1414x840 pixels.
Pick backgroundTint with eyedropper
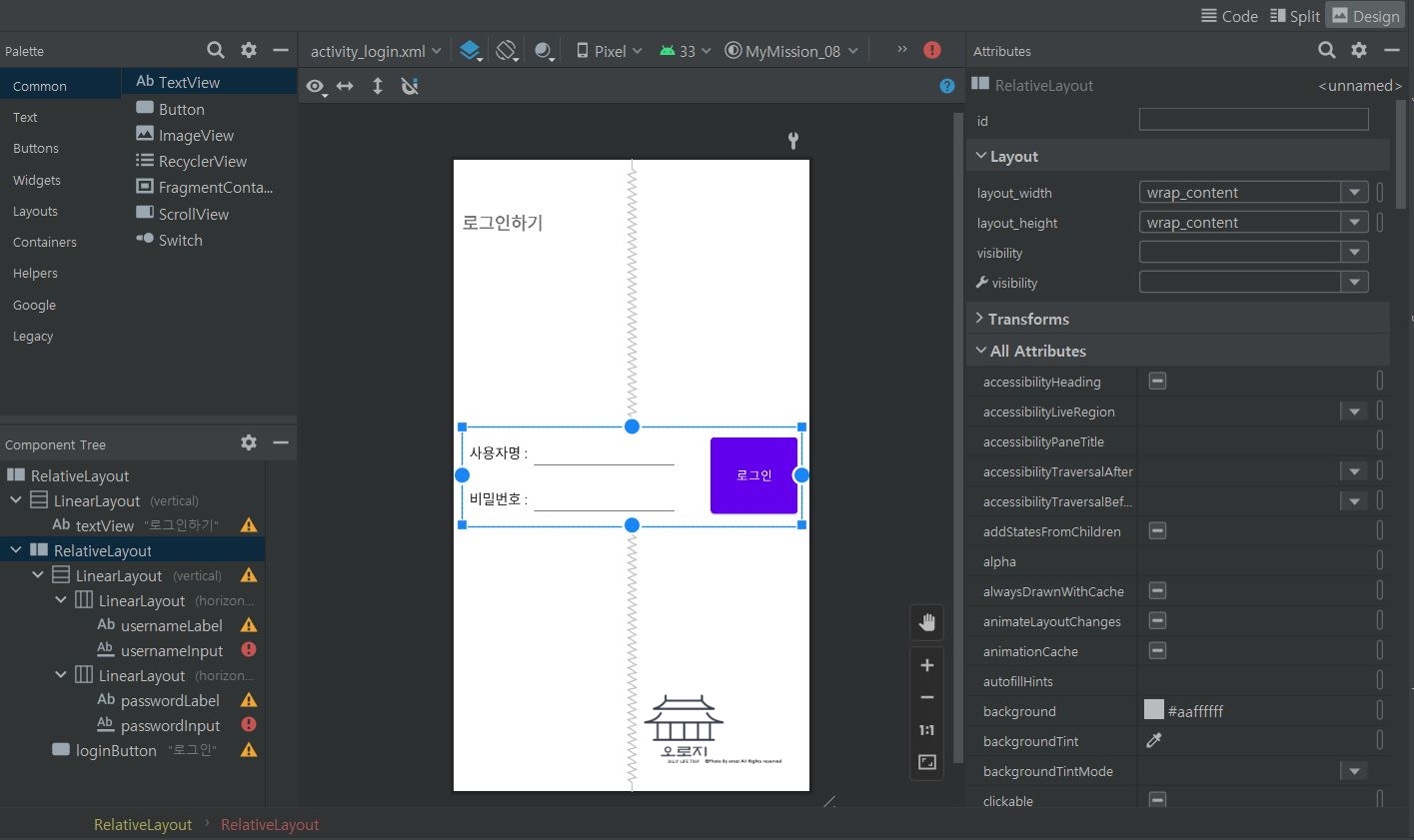(1154, 740)
